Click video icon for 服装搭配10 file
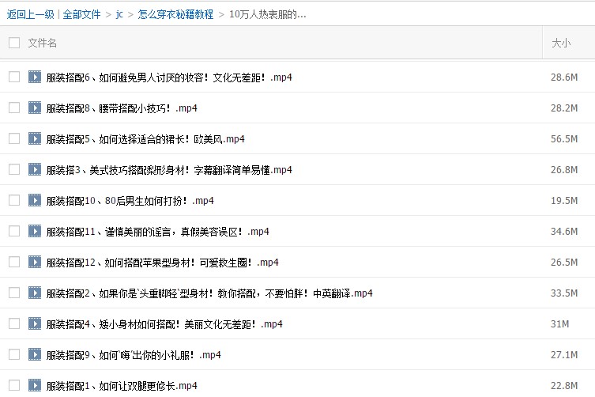This screenshot has height=397, width=595. point(35,200)
